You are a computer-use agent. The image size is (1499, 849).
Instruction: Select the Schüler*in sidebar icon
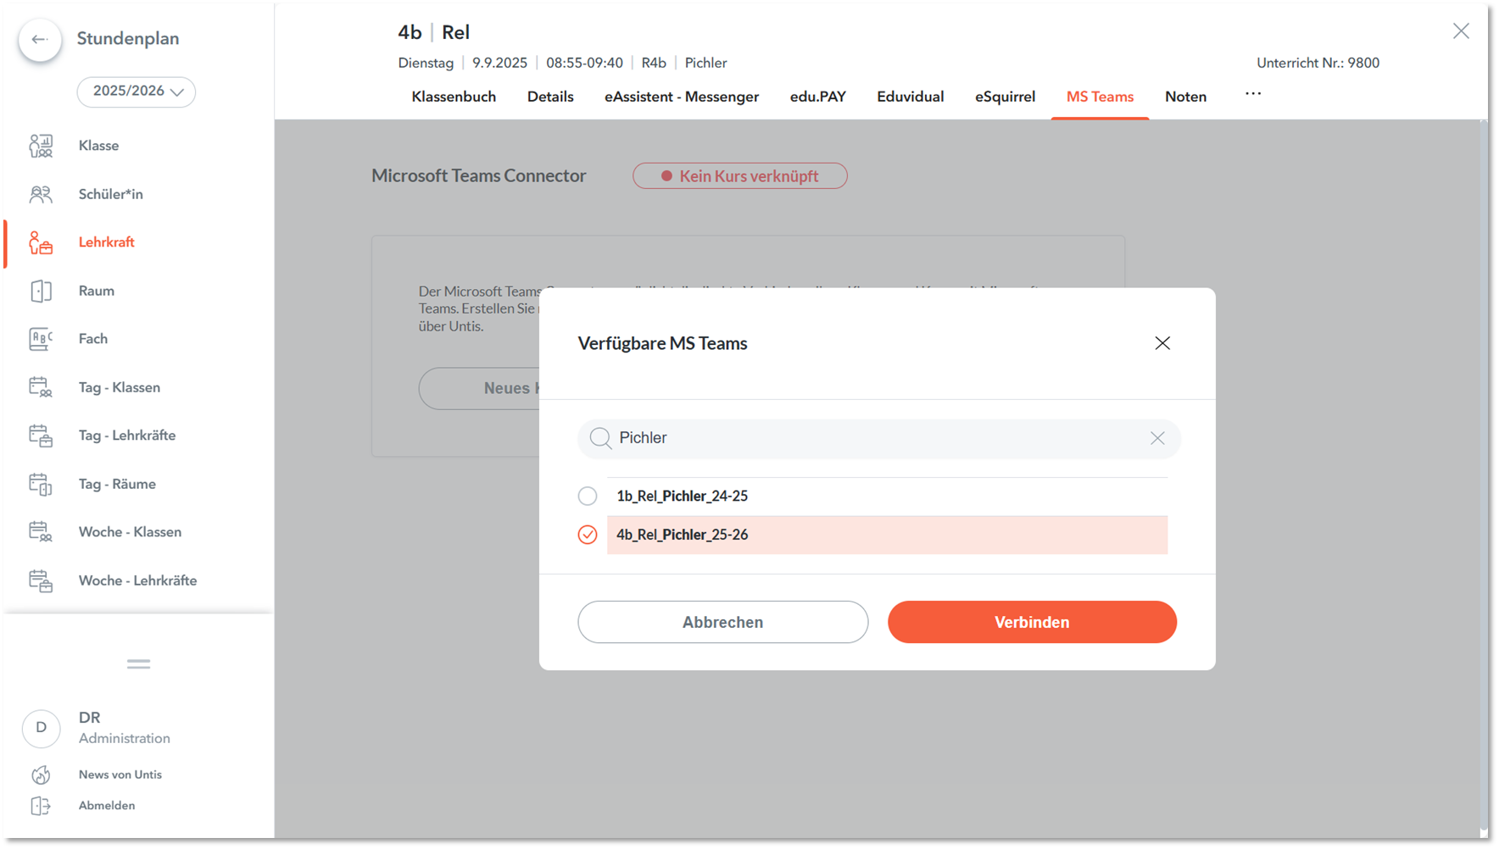[41, 194]
